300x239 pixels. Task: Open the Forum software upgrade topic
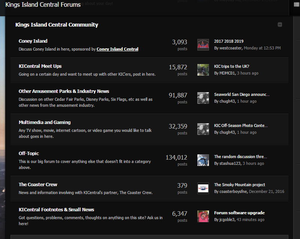(x=239, y=213)
